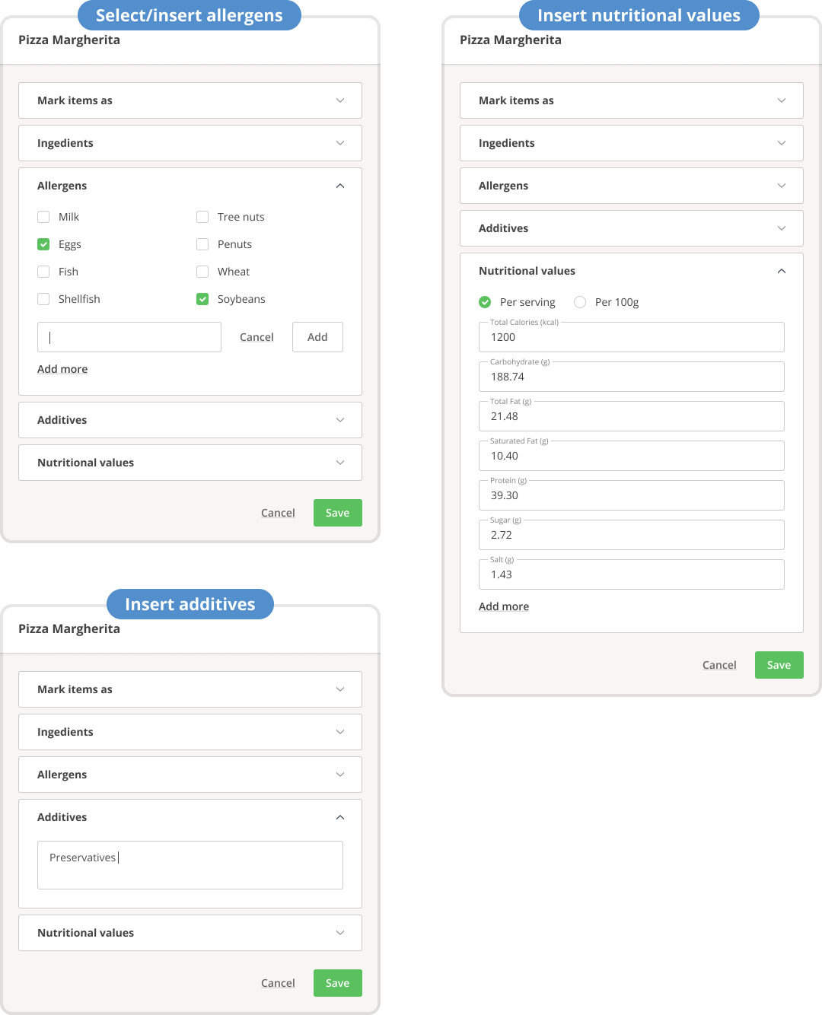
Task: Focus the Total Calories (kcal) field
Action: 632,337
